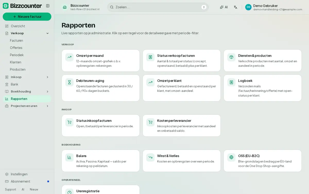This screenshot has height=194, width=309.
Task: Create a new invoice with Nieuwe factuur
Action: pyautogui.click(x=27, y=17)
